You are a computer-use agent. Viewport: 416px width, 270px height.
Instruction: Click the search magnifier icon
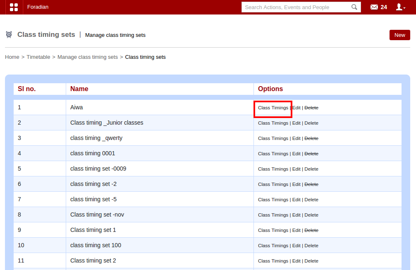point(354,7)
